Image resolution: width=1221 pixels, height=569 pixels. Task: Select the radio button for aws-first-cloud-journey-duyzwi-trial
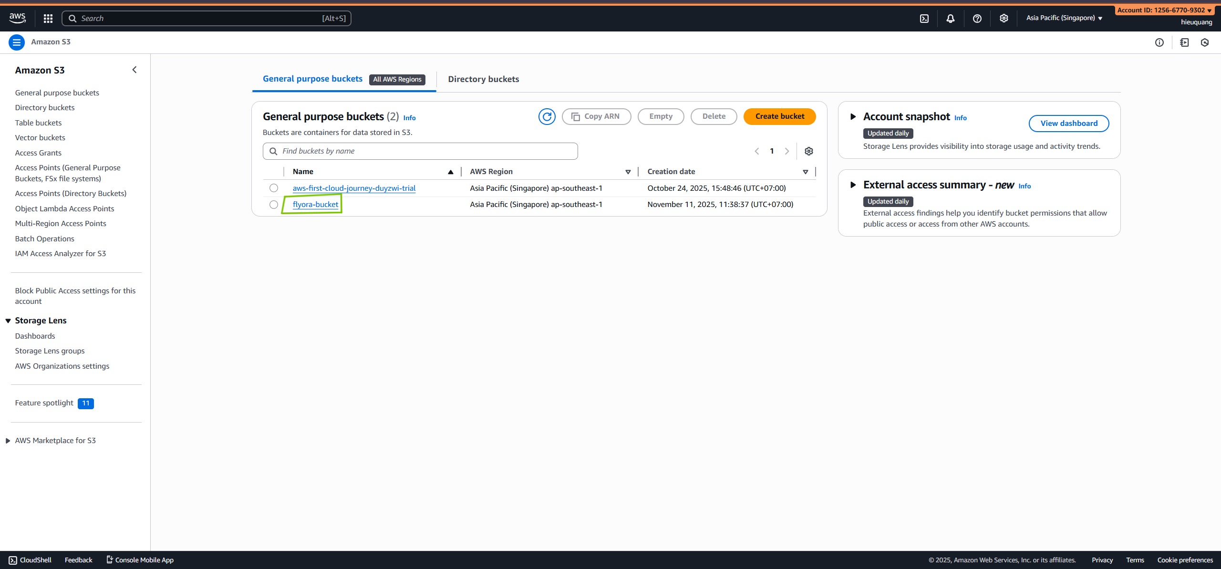click(273, 188)
